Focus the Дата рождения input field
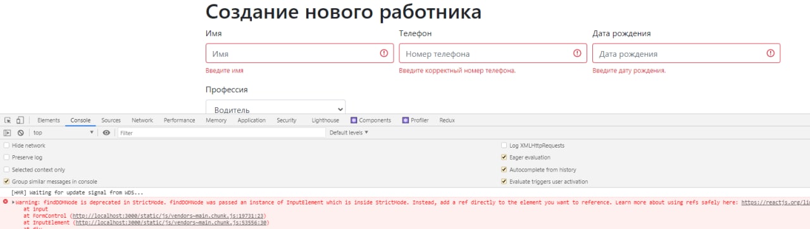The width and height of the screenshot is (810, 229). coord(687,54)
